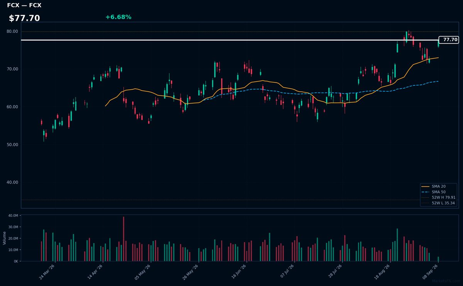463x286 pixels.
Task: Click the "+6.68%" change value
Action: 118,17
